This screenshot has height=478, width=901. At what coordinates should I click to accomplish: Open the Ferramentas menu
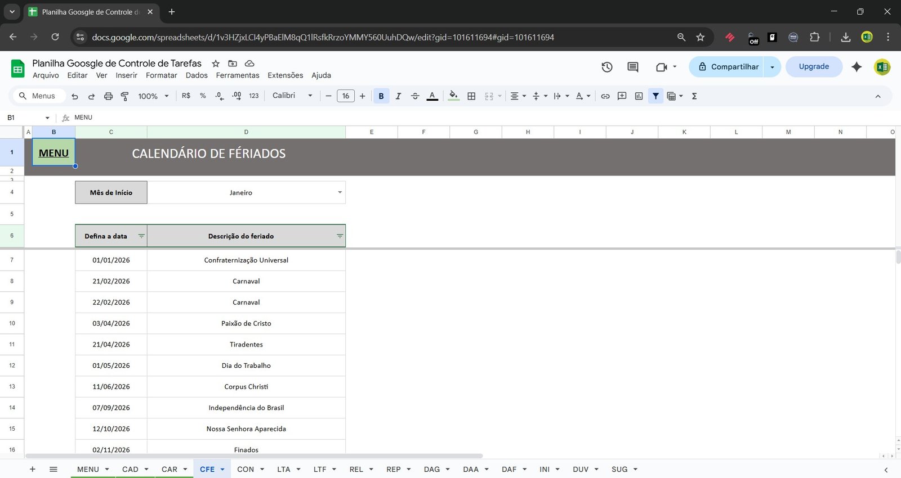click(x=237, y=75)
